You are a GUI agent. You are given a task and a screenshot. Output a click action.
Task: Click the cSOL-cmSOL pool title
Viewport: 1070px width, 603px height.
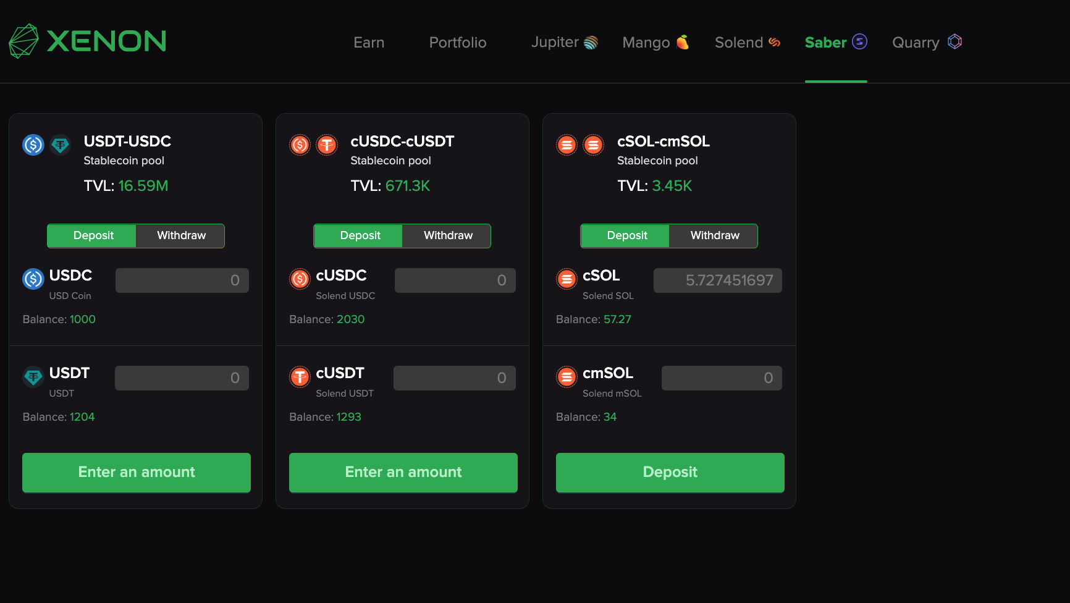[x=663, y=141]
